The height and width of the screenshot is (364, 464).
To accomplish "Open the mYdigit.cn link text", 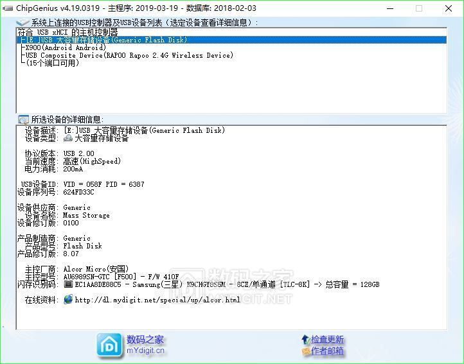I will tap(145, 351).
